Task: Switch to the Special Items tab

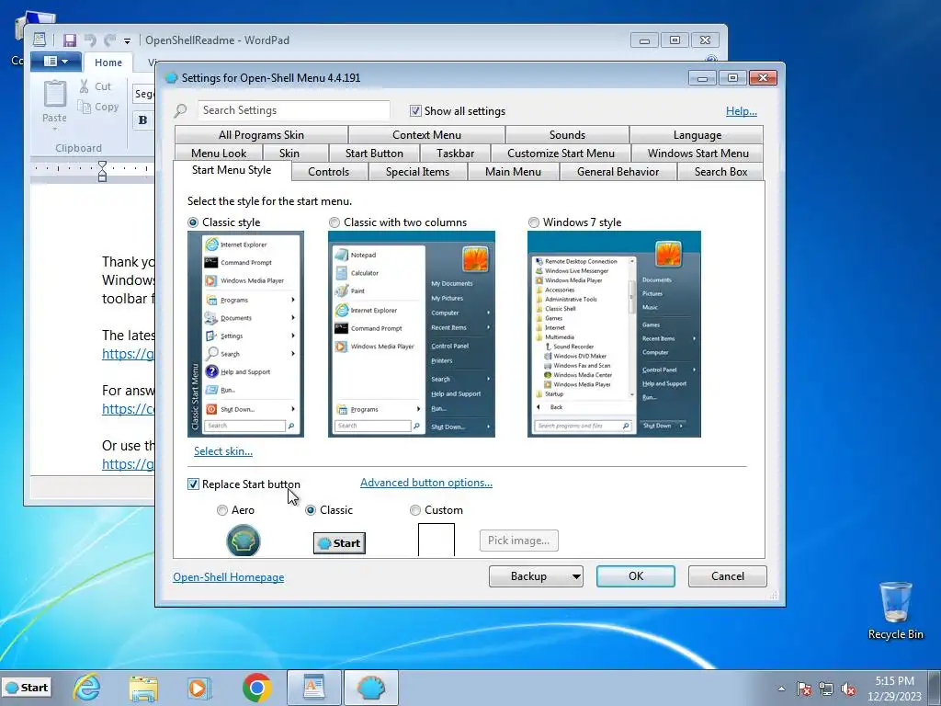Action: pyautogui.click(x=418, y=172)
